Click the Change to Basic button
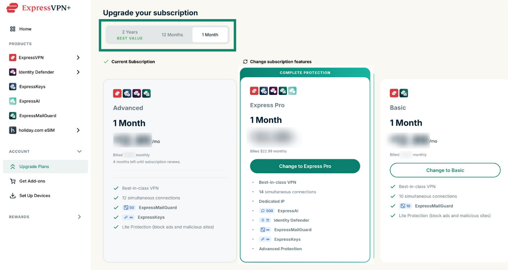Screen dimensions: 508x270 tap(445, 170)
